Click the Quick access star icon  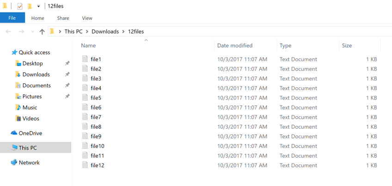click(14, 52)
